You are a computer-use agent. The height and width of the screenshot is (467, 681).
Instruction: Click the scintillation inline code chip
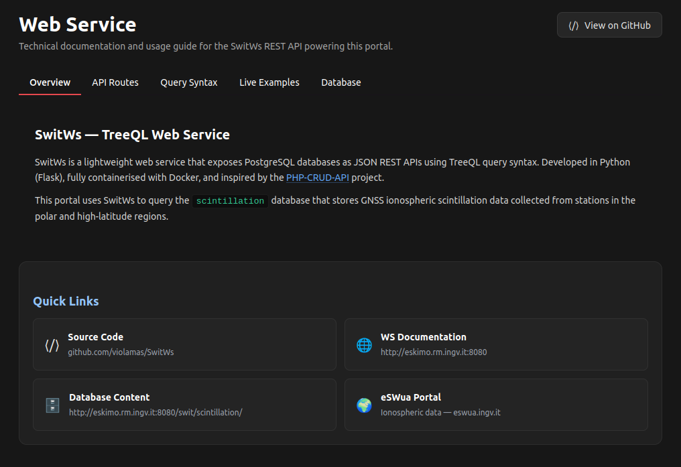click(230, 200)
